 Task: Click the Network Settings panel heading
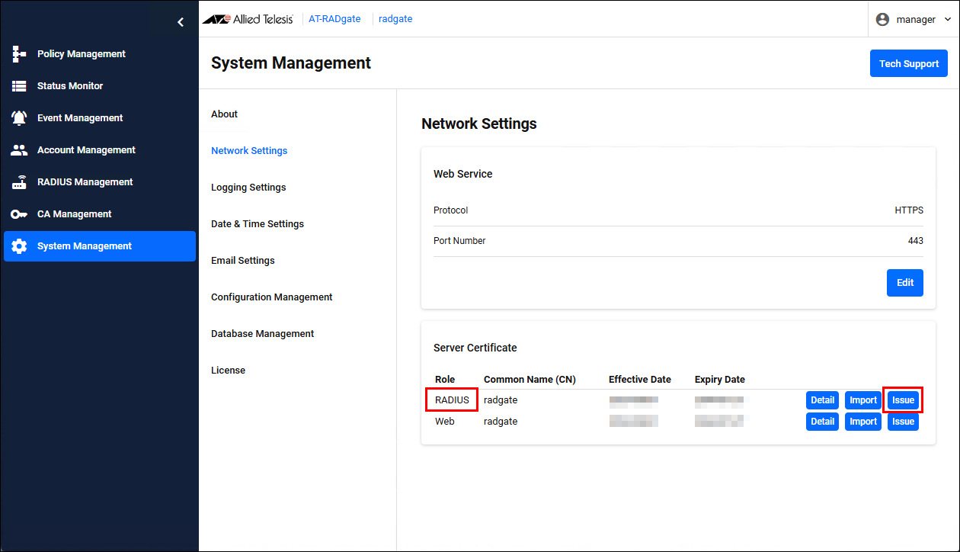(x=479, y=124)
